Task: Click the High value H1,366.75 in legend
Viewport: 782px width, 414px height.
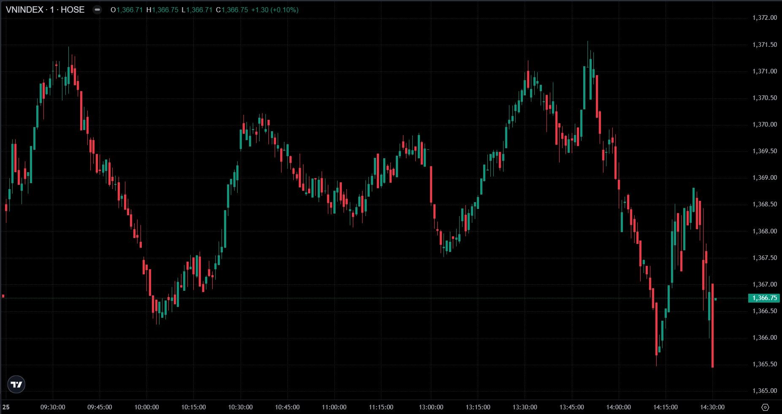Action: coord(162,10)
